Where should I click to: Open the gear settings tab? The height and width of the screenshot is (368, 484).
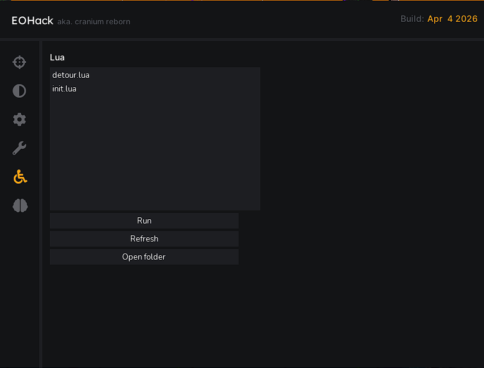[x=19, y=120]
